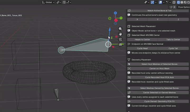Toggle the magnet snap button

64,2
